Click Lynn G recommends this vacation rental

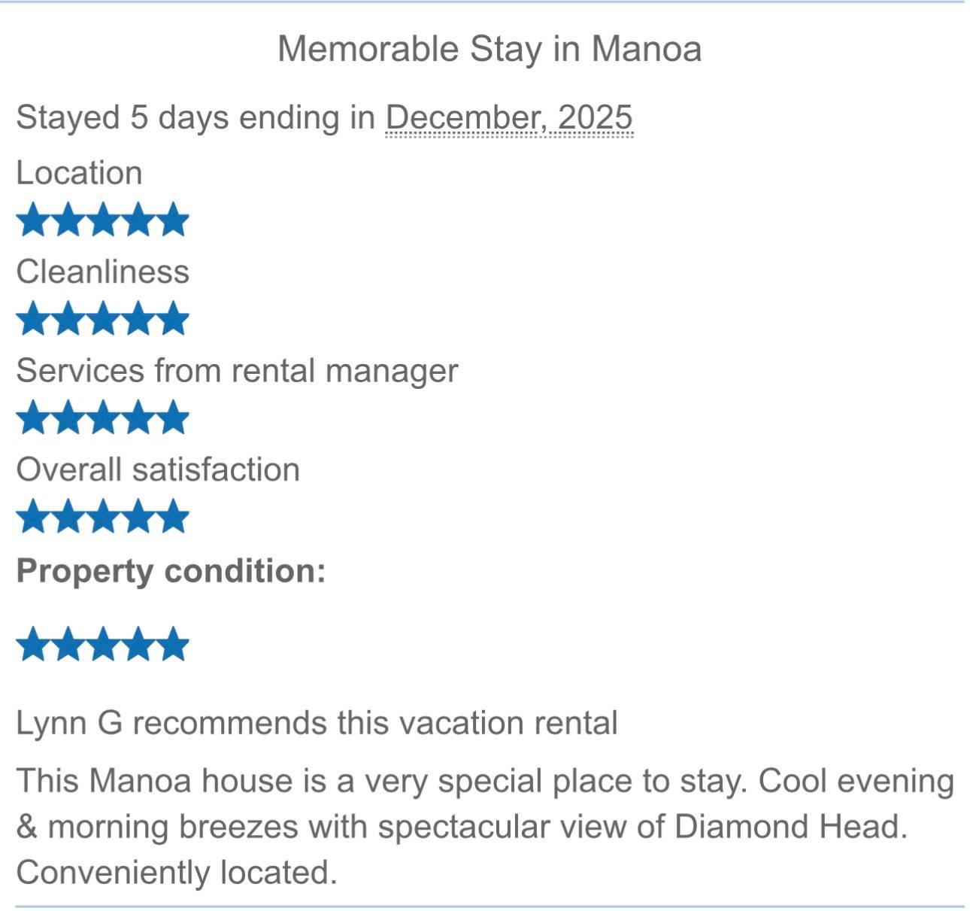click(x=317, y=723)
